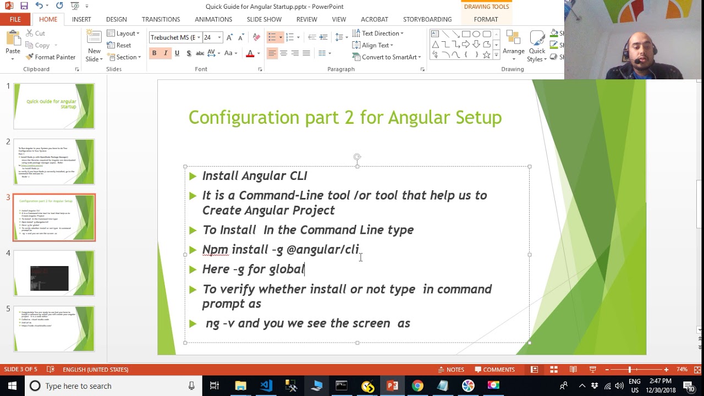Increase font size with the larger A
The image size is (704, 396).
click(x=230, y=37)
